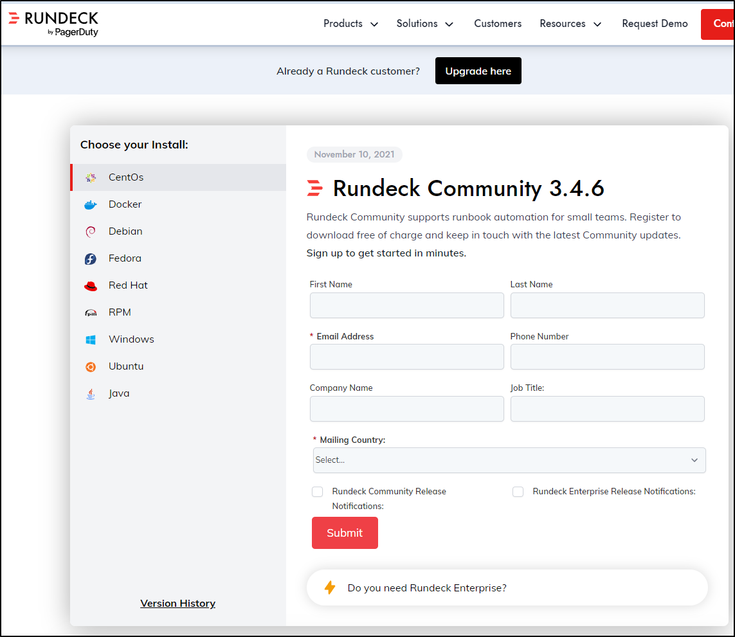
Task: Open the Request Demo link
Action: coord(655,23)
